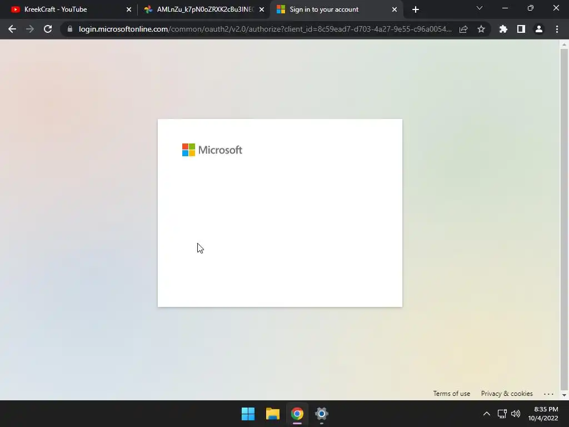The image size is (569, 427).
Task: Go back using browser back arrow
Action: tap(12, 29)
